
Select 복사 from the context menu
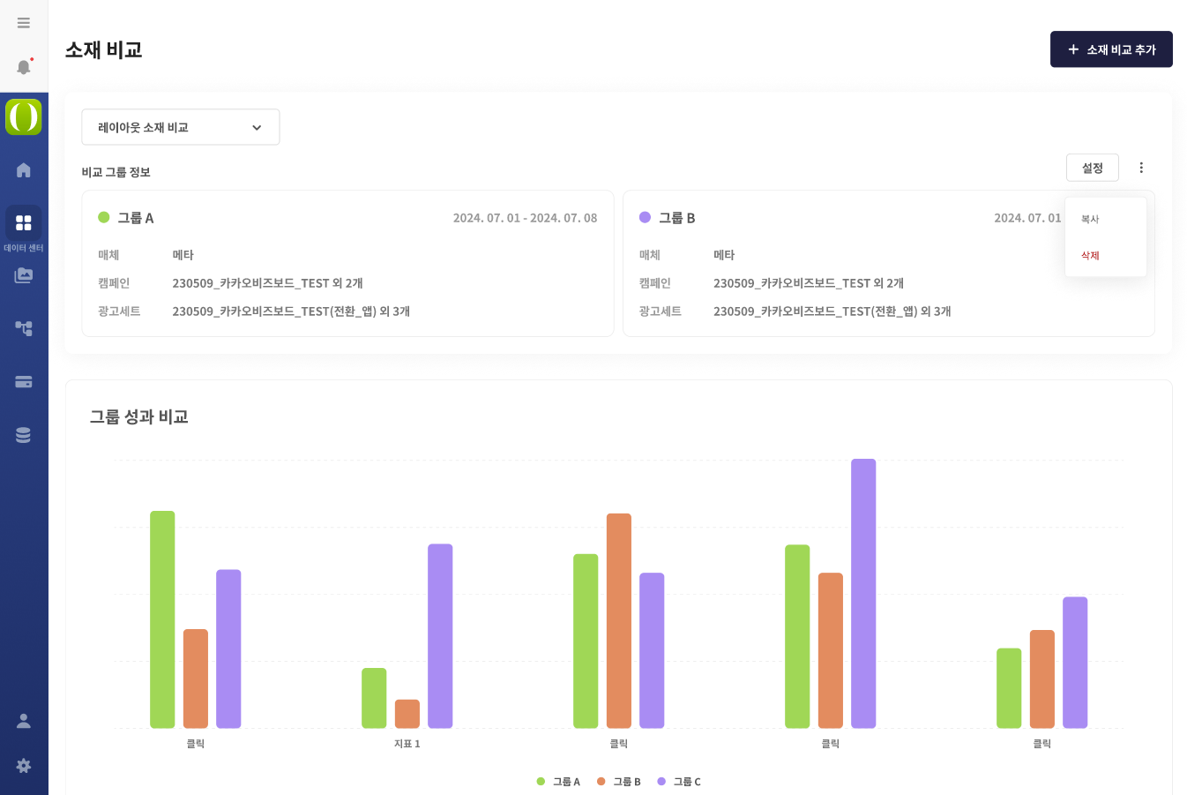pos(1091,219)
